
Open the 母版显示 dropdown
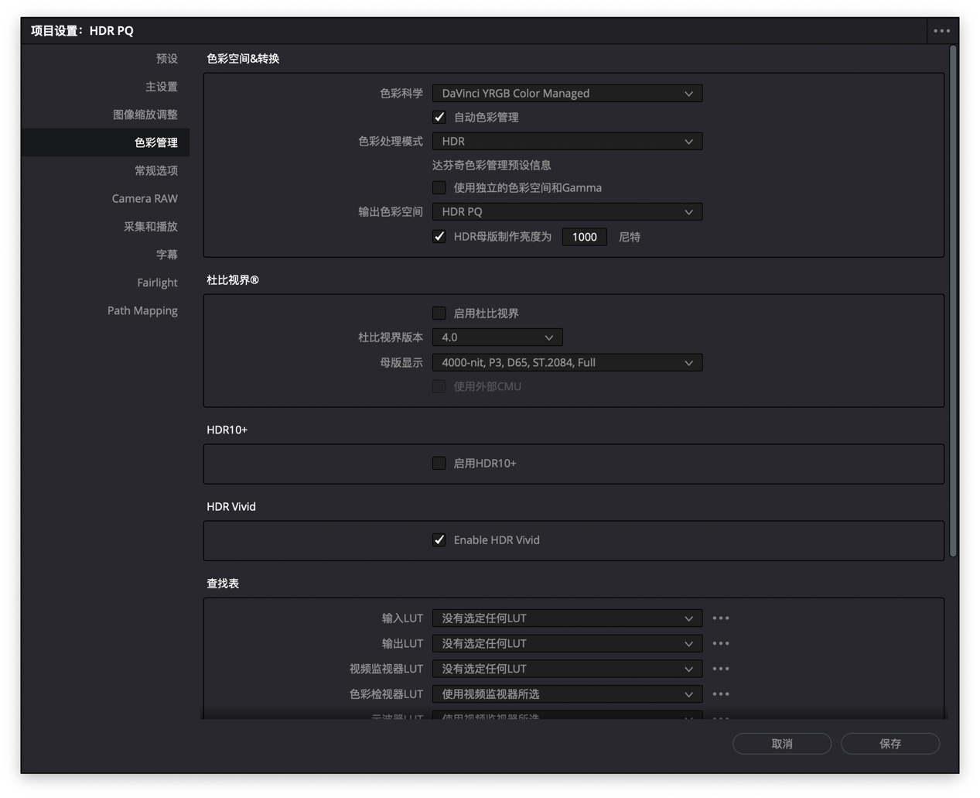567,362
